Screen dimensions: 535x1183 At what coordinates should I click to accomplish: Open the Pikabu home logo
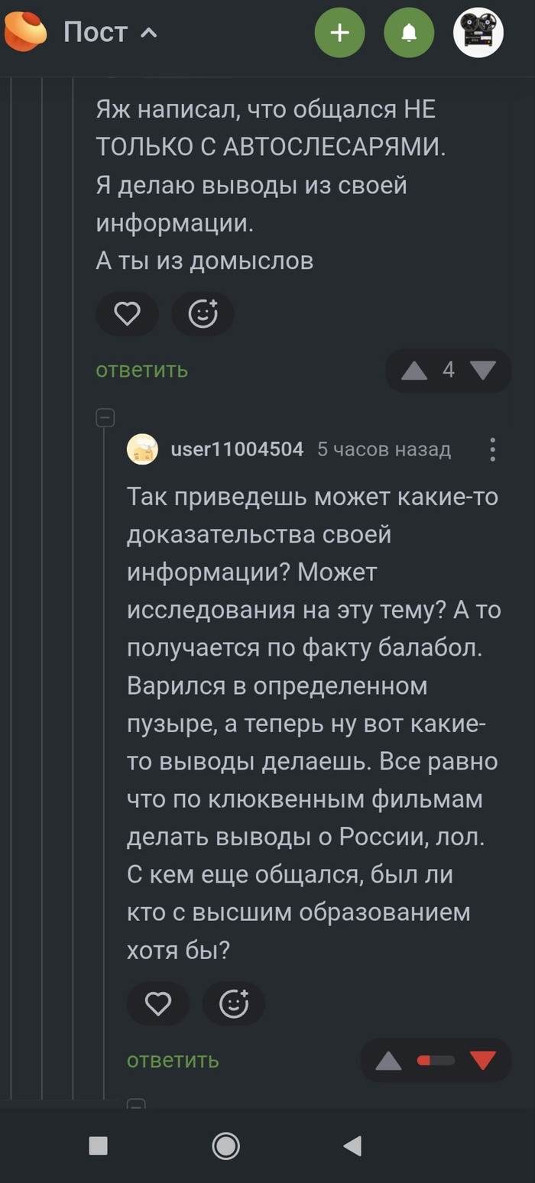click(x=25, y=32)
